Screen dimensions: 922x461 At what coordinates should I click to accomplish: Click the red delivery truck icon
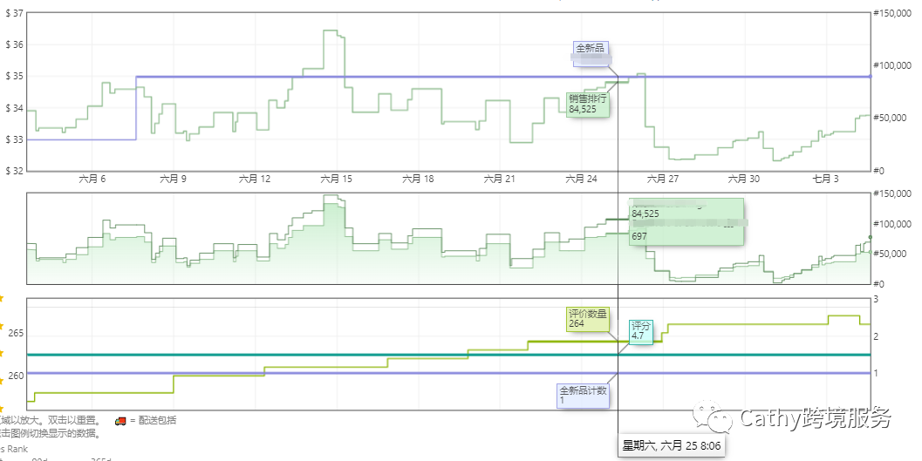pos(120,421)
